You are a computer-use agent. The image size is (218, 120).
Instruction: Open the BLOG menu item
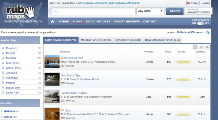pos(90,22)
